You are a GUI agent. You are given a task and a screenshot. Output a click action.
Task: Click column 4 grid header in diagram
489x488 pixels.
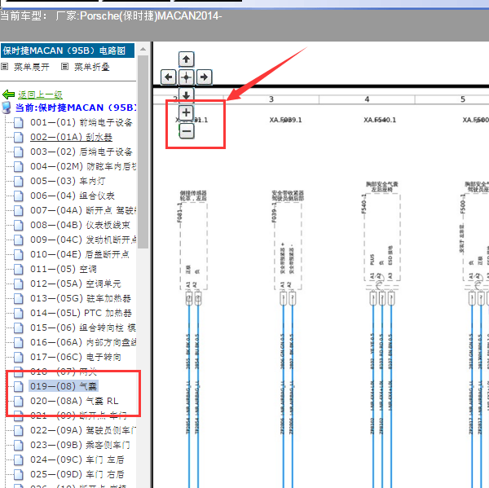pos(367,99)
